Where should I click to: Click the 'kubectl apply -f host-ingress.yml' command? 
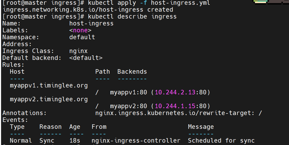tap(149, 3)
